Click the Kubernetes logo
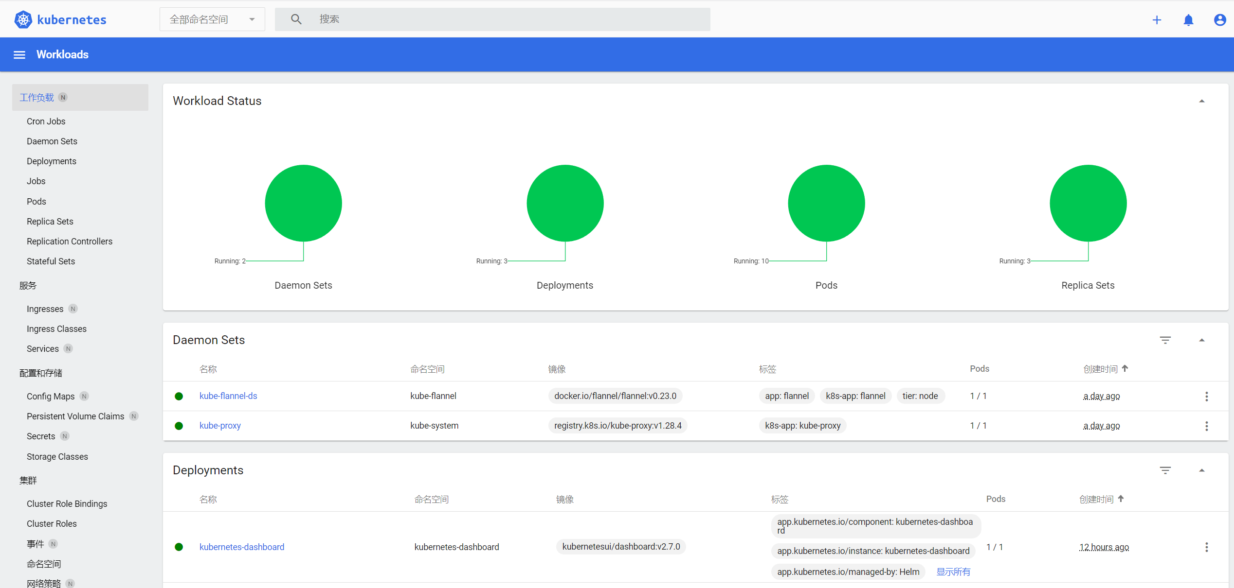The width and height of the screenshot is (1234, 588). (23, 20)
